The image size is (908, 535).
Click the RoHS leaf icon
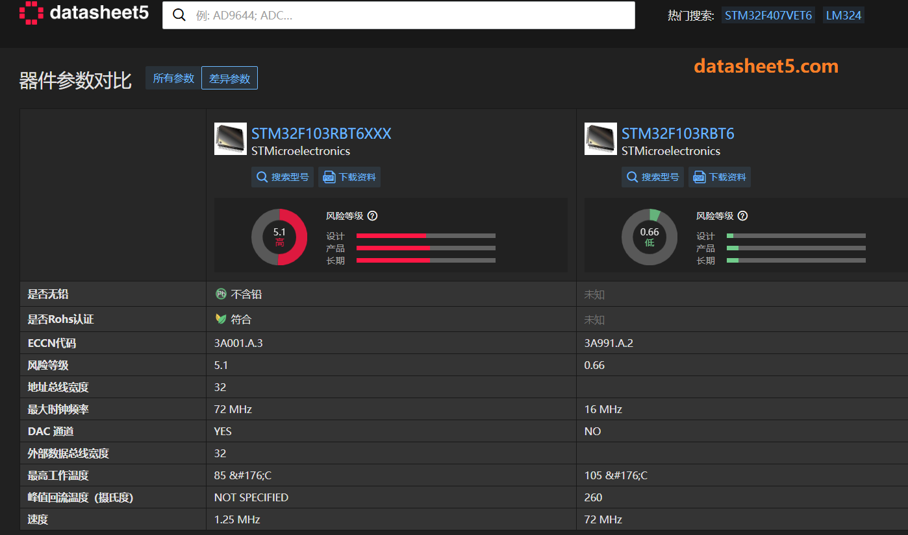(221, 319)
